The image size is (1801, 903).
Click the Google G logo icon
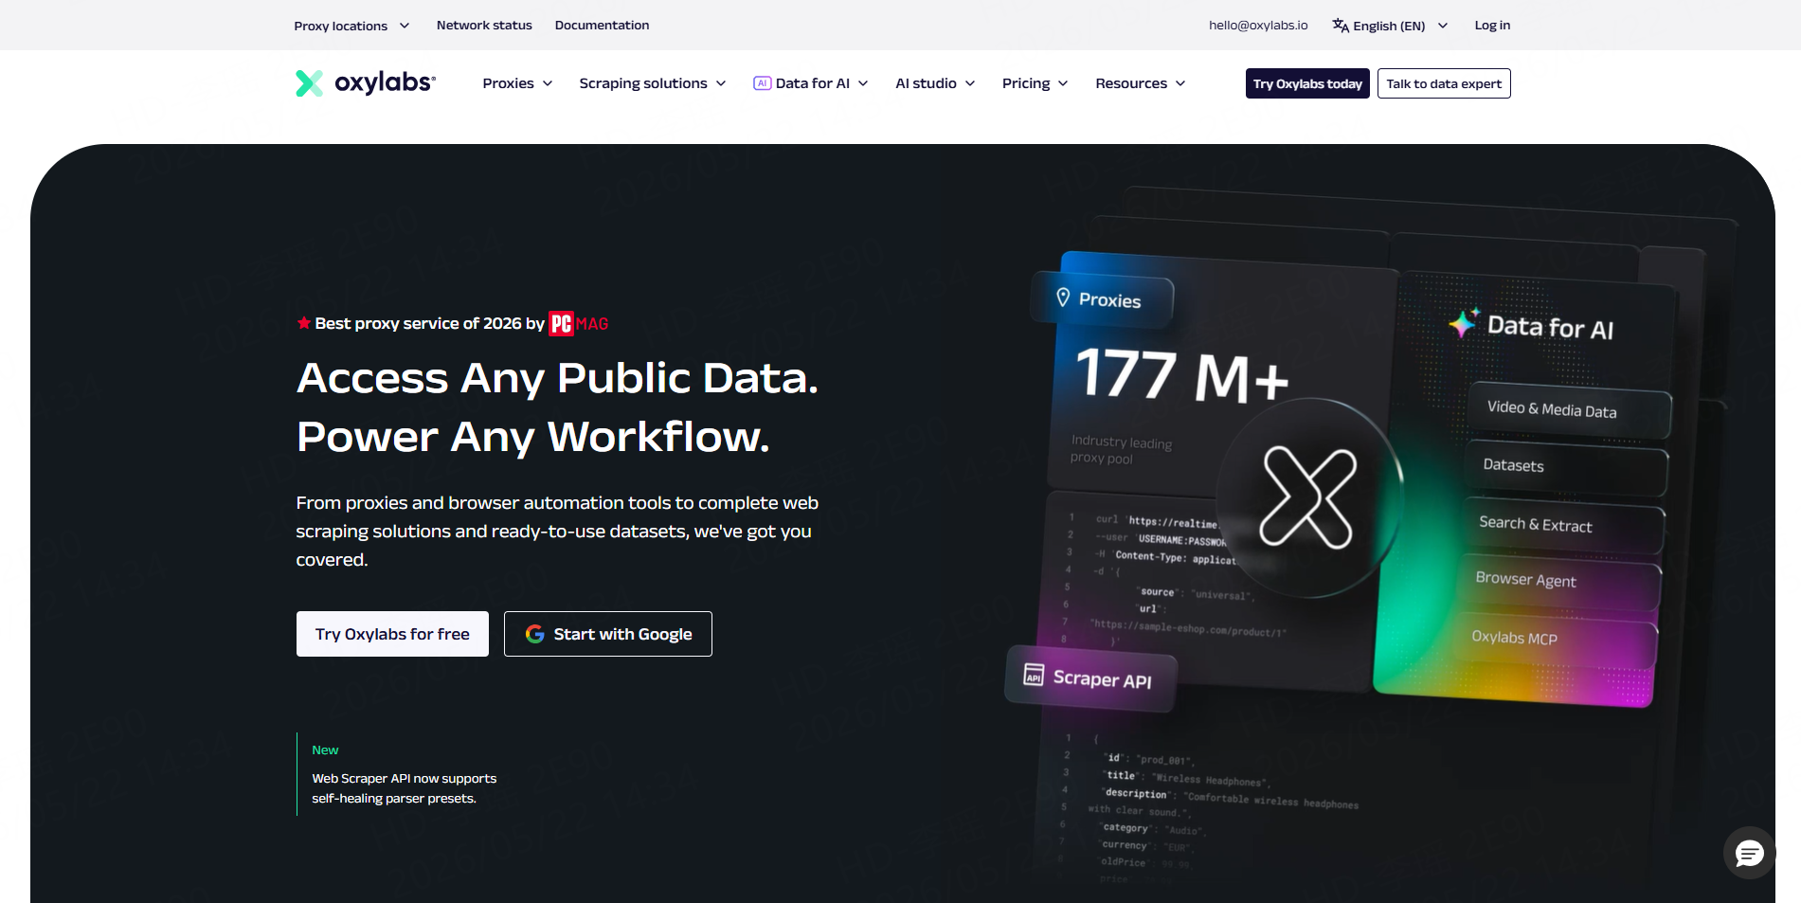pyautogui.click(x=535, y=634)
